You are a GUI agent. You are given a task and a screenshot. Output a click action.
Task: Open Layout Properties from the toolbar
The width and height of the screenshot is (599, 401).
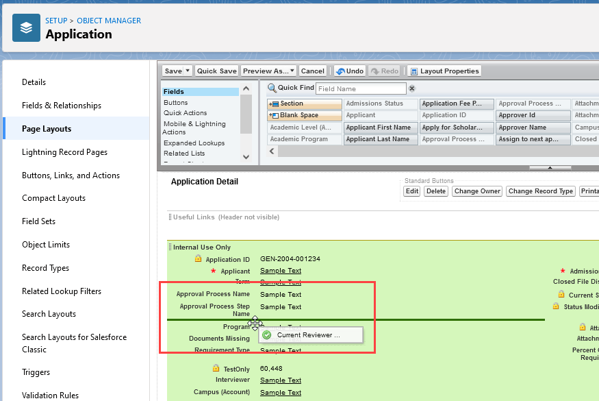tap(445, 71)
